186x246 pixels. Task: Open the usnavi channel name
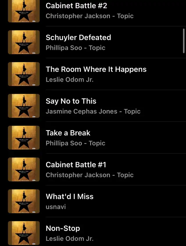pyautogui.click(x=56, y=207)
